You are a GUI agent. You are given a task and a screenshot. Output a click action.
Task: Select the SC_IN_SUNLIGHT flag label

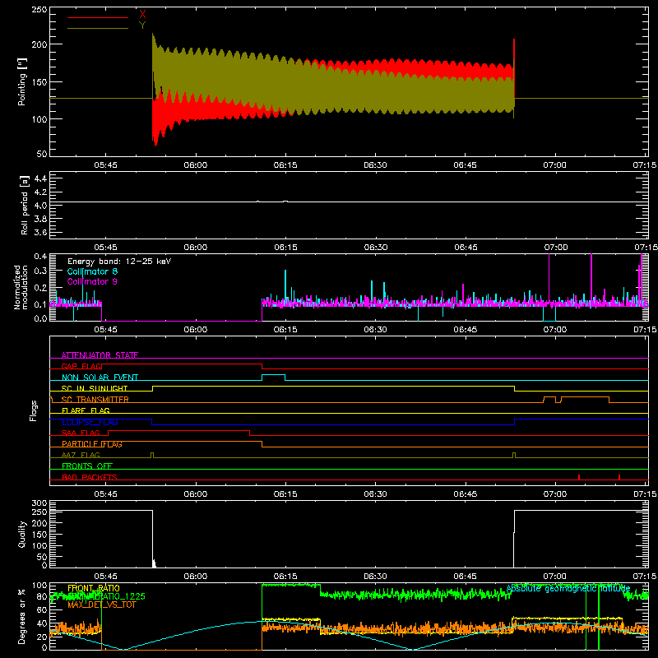pos(95,388)
